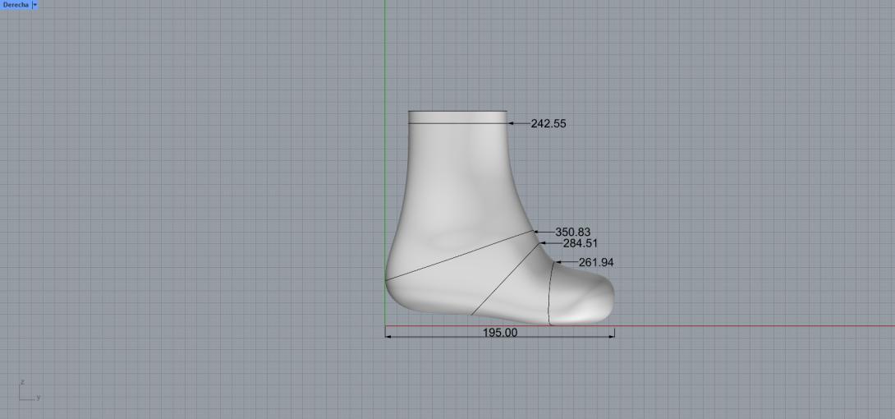The image size is (895, 419).
Task: Select the toe area of foot model
Action: click(x=590, y=296)
